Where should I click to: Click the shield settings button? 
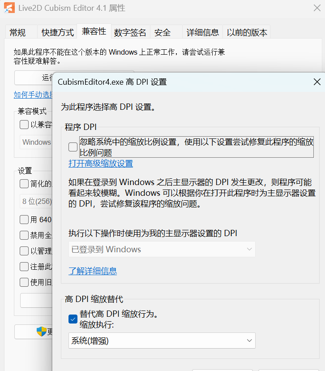(x=33, y=332)
